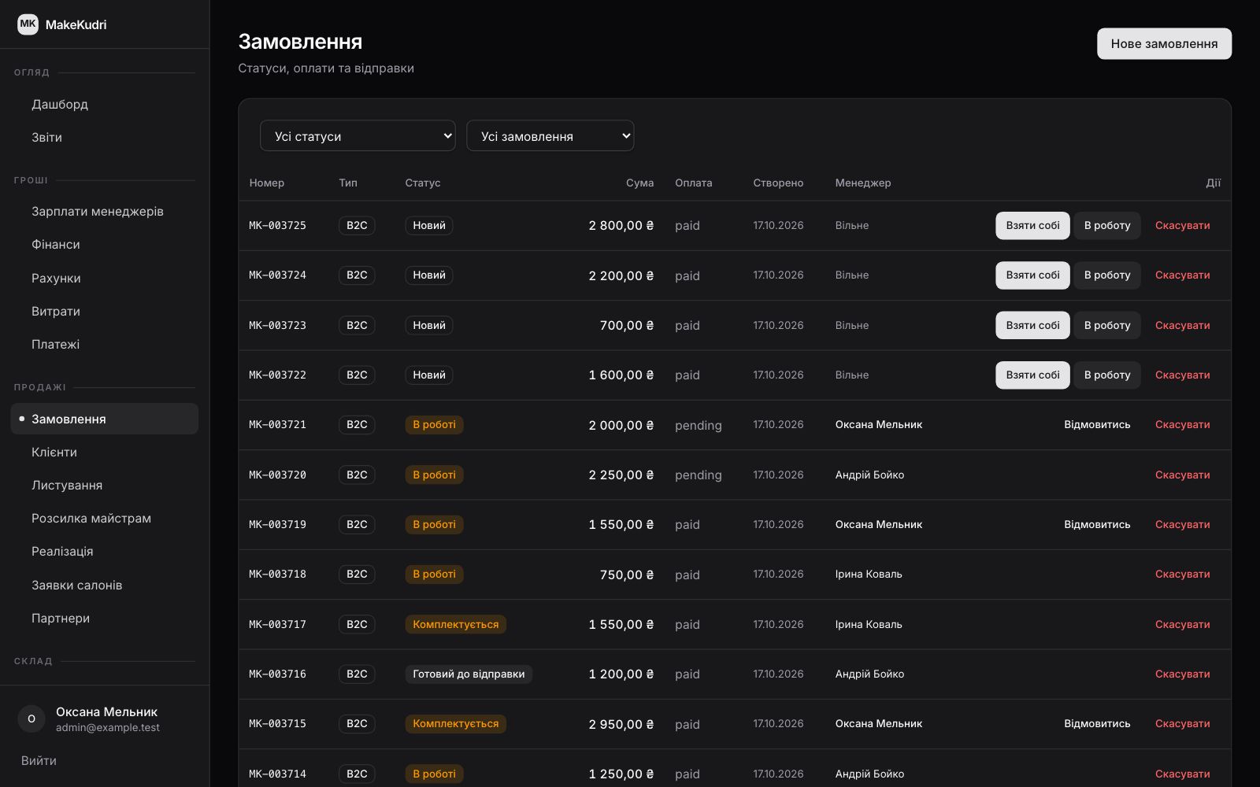Screen dimensions: 1260x787
Task: Open Рахунки menu item
Action: click(x=104, y=278)
